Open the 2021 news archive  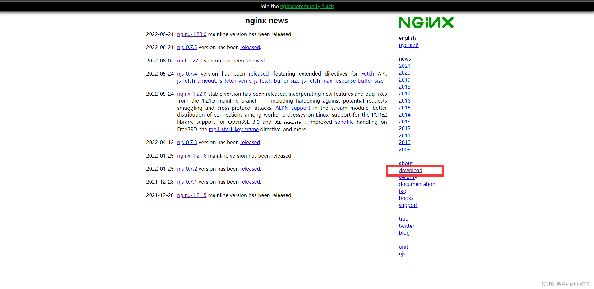click(x=405, y=66)
